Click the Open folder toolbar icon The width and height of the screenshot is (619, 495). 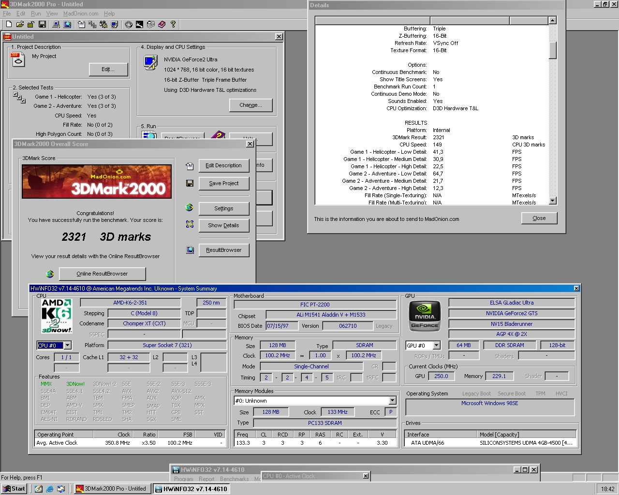(x=20, y=24)
